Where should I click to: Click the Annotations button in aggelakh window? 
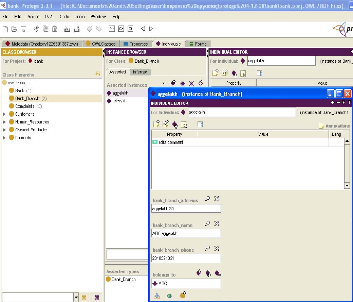335,126
